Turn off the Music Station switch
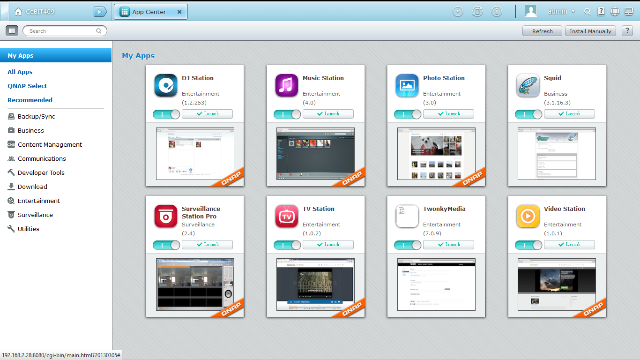Image resolution: width=640 pixels, height=360 pixels. (287, 114)
